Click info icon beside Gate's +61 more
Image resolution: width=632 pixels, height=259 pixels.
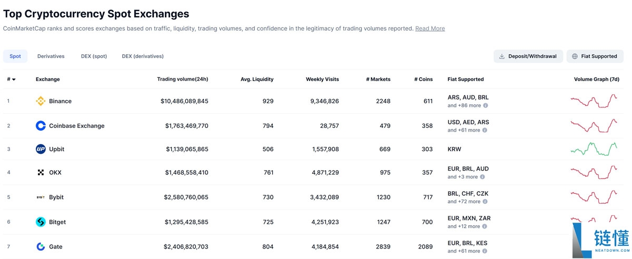(x=485, y=251)
